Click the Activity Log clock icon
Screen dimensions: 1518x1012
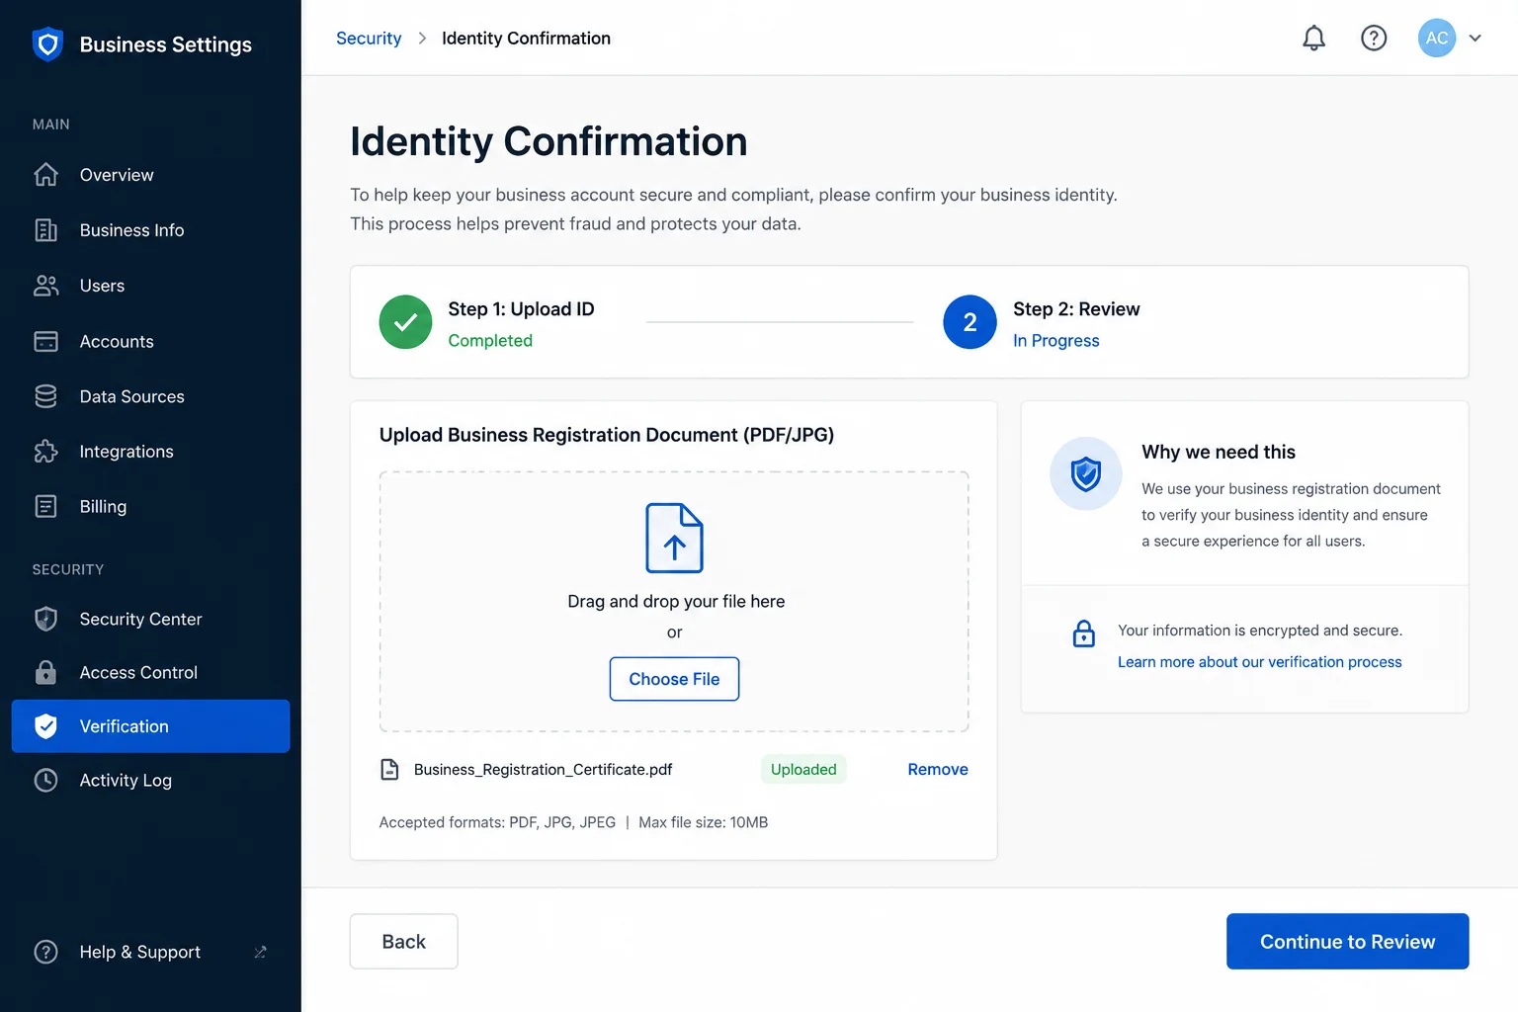tap(45, 780)
